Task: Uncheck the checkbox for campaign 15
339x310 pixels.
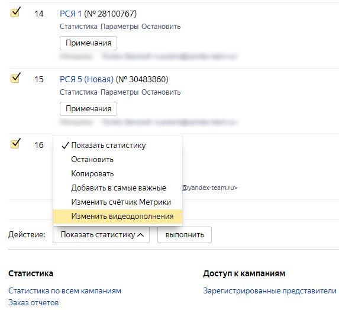Action: click(x=15, y=78)
